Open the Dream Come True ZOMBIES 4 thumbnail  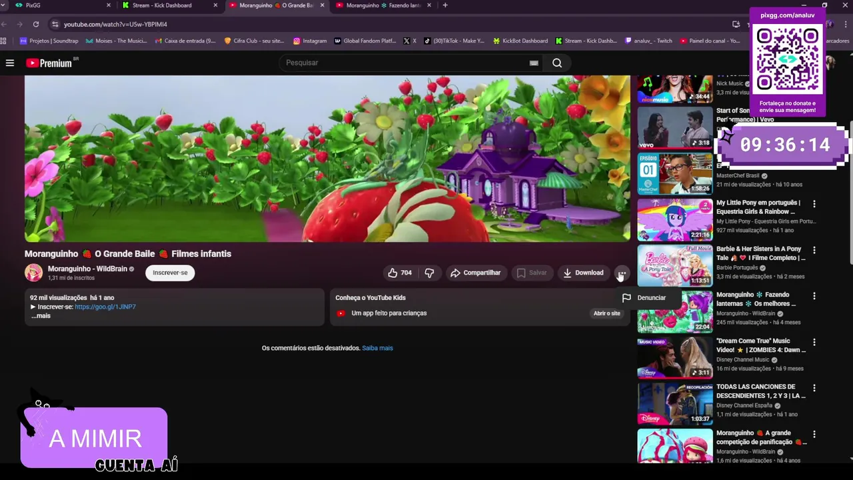(x=674, y=357)
